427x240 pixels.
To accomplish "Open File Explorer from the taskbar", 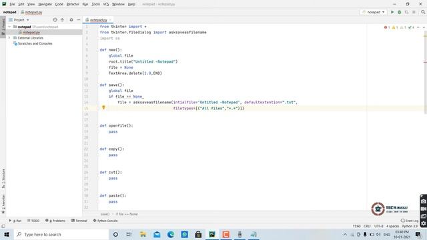I will point(143,234).
